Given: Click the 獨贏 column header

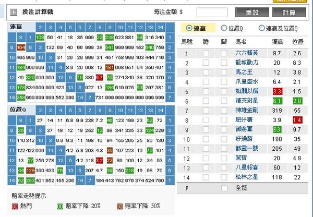Looking at the screenshot, I should click(x=277, y=42).
